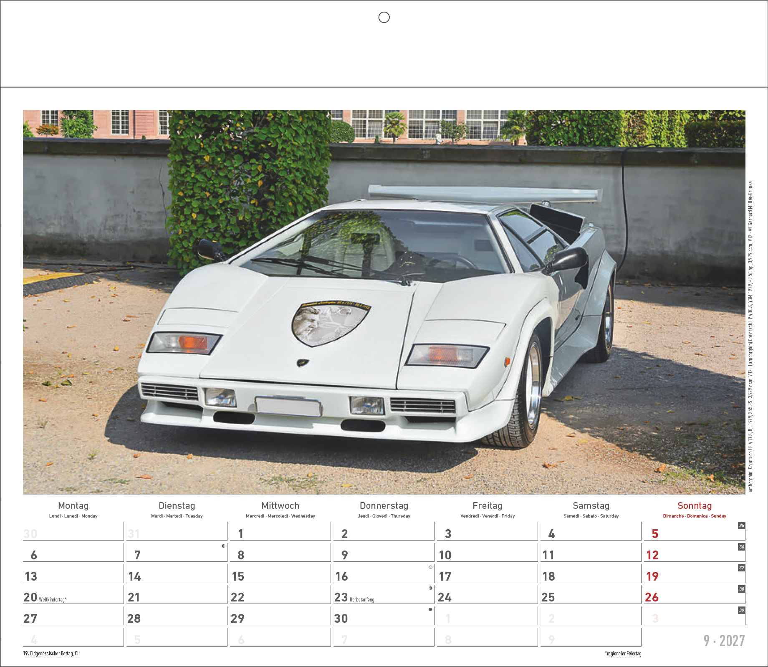
Task: Click the full moon icon on day 16
Action: 431,567
